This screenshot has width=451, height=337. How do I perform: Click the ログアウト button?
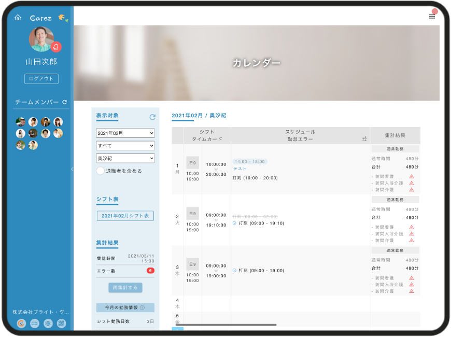(x=41, y=79)
